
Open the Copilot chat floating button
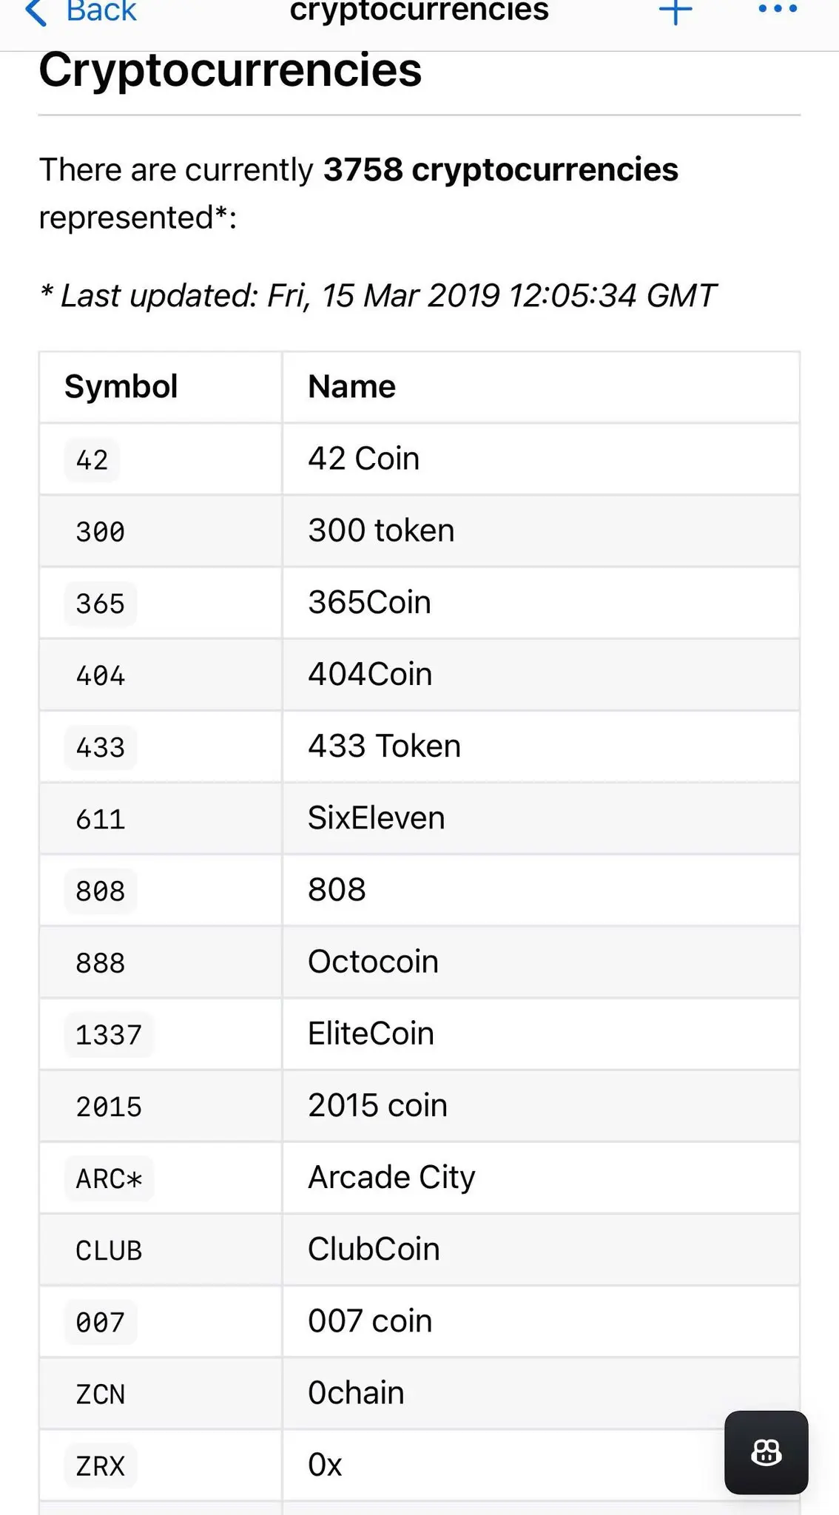(766, 1452)
